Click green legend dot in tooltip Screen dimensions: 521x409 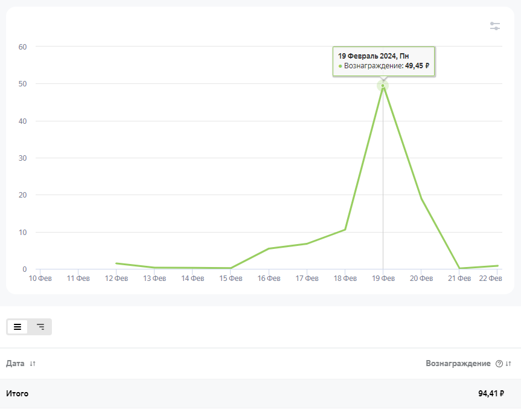340,66
